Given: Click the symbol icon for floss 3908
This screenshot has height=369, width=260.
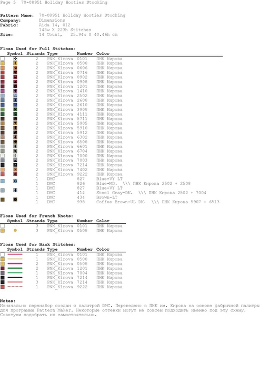Looking at the screenshot, I should point(15,109).
